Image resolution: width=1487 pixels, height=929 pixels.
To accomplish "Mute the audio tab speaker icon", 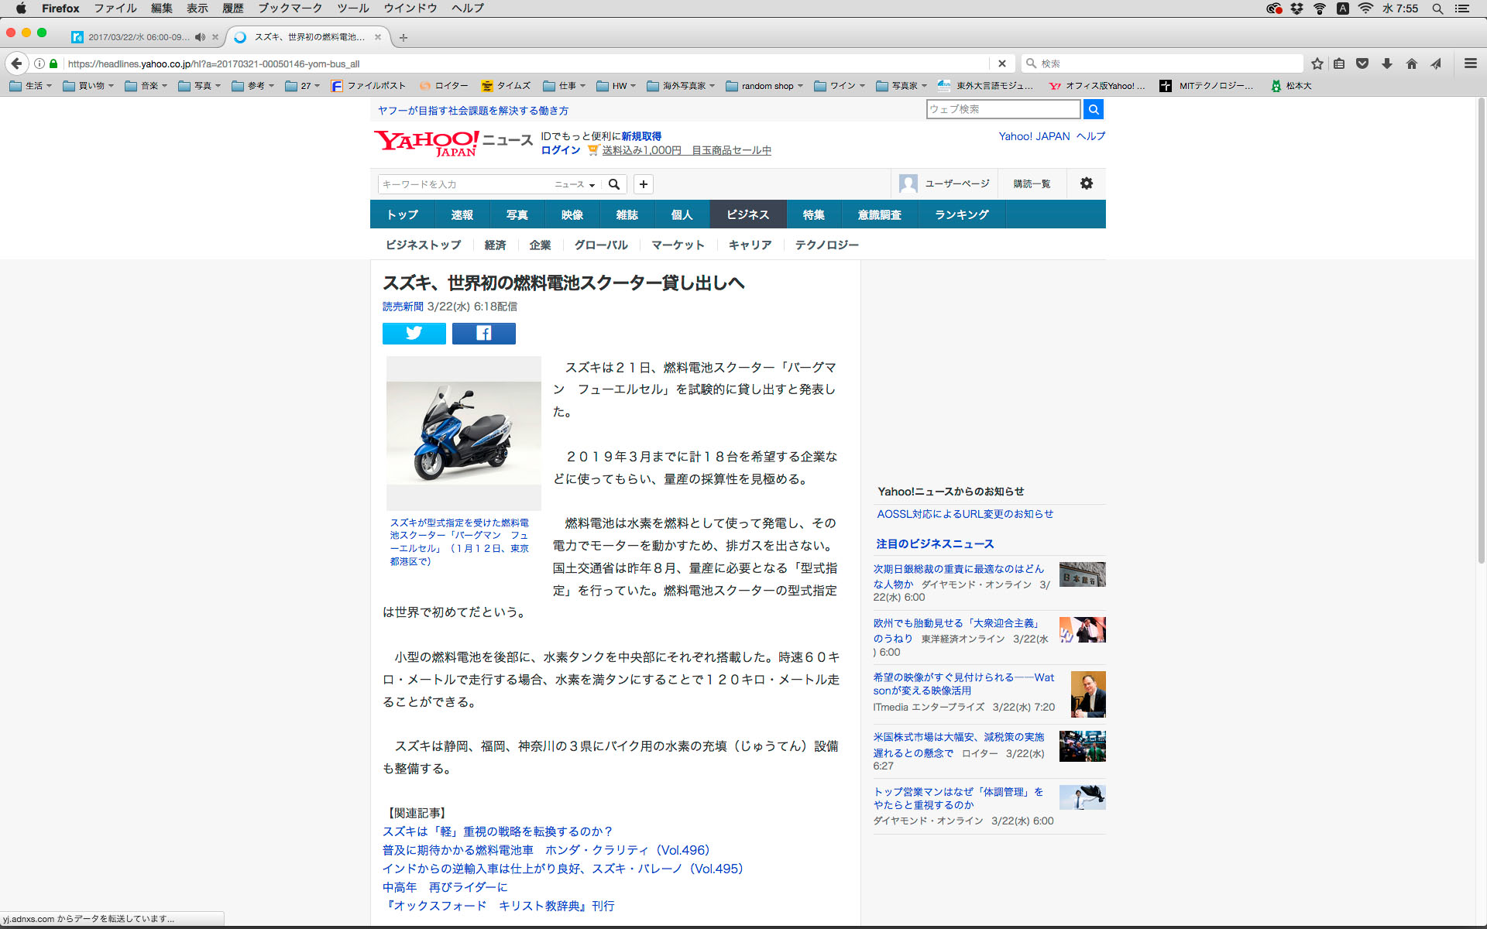I will tap(200, 37).
